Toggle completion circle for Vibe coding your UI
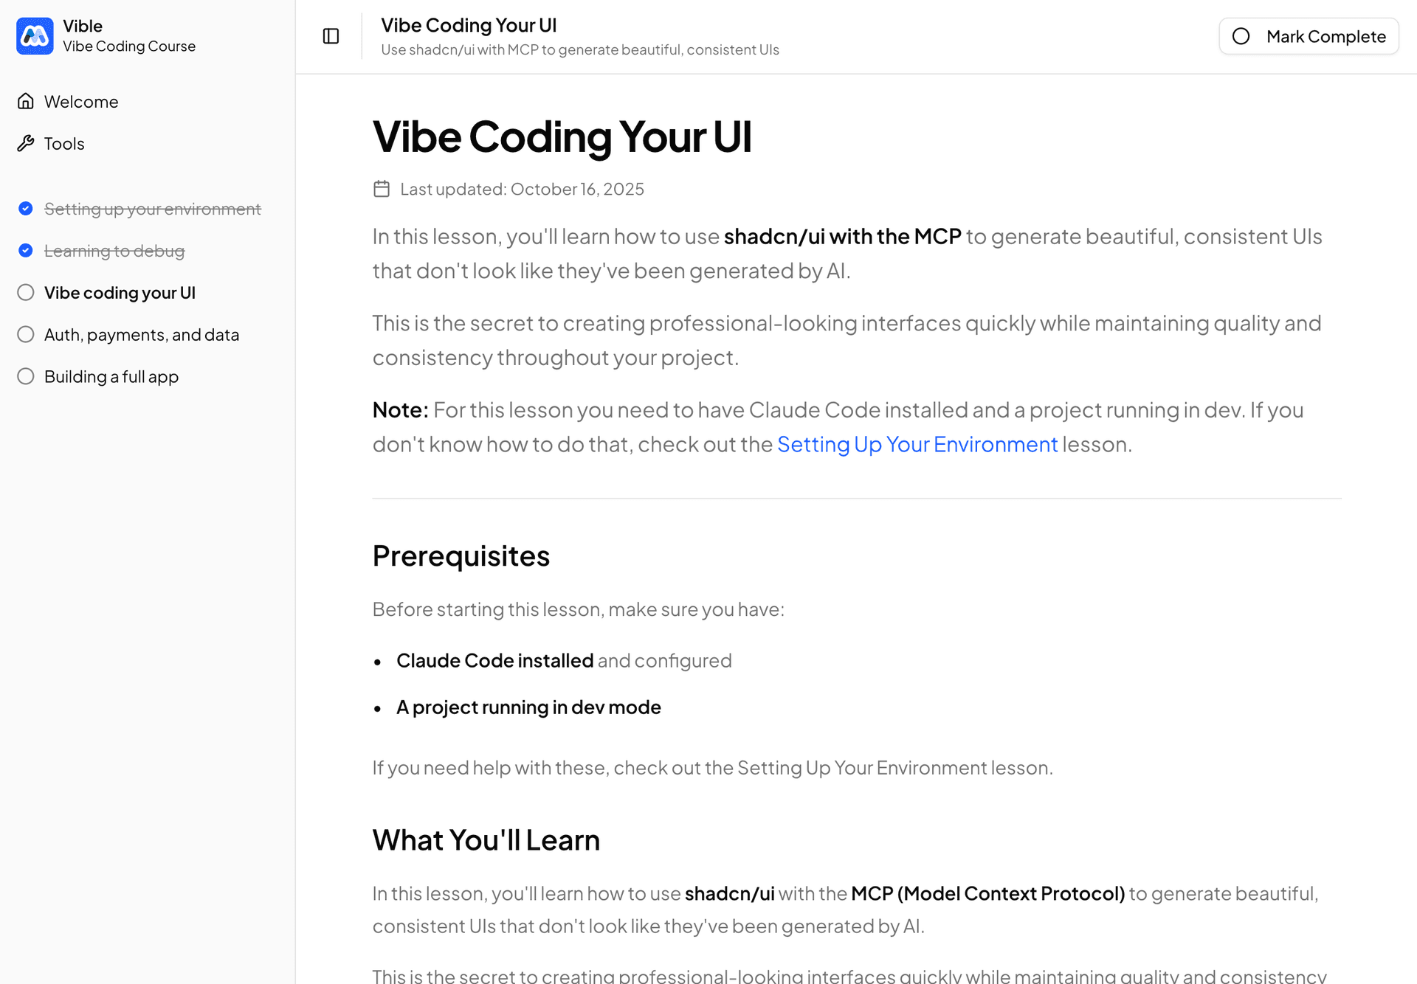 pos(26,292)
